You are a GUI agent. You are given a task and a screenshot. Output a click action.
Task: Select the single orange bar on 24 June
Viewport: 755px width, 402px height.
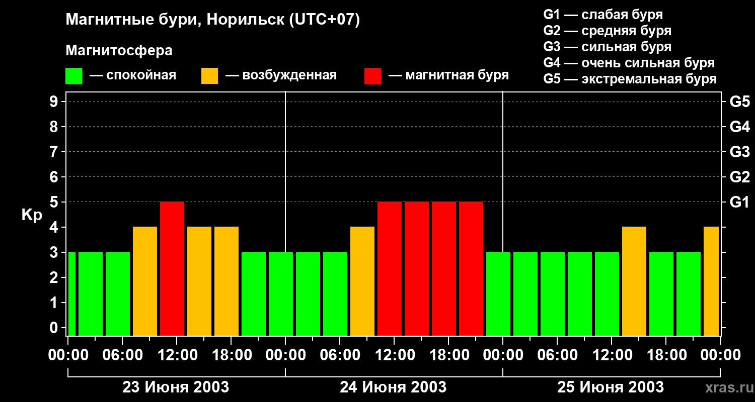[x=362, y=281]
